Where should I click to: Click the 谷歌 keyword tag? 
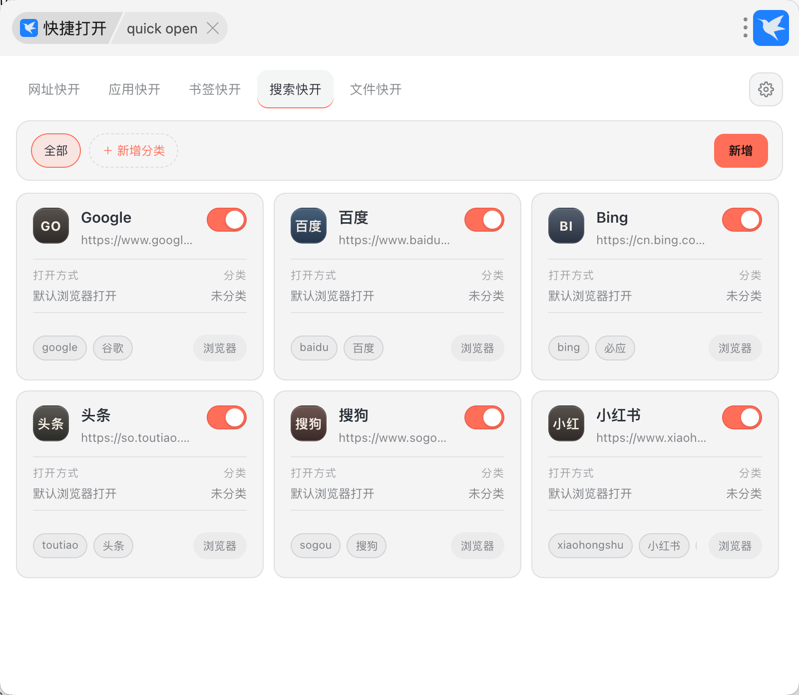coord(113,348)
